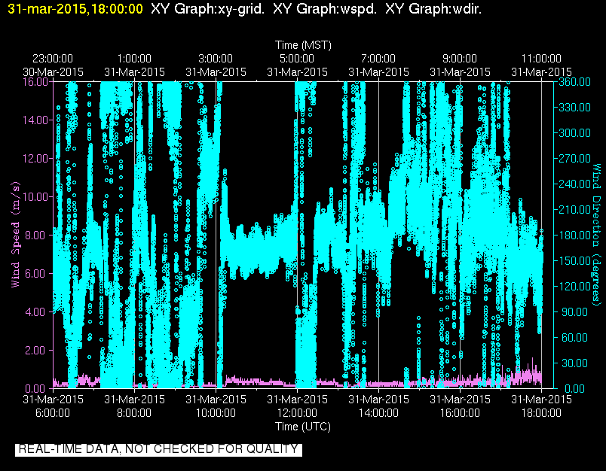The width and height of the screenshot is (606, 471).
Task: Click the 18:00:00 UTC tick label
Action: [x=541, y=413]
